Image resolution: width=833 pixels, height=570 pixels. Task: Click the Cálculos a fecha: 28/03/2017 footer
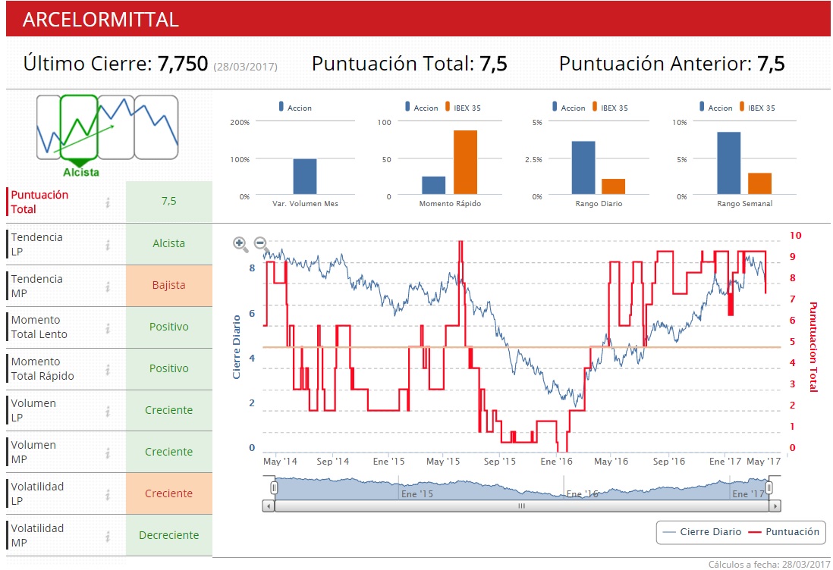pos(769,564)
